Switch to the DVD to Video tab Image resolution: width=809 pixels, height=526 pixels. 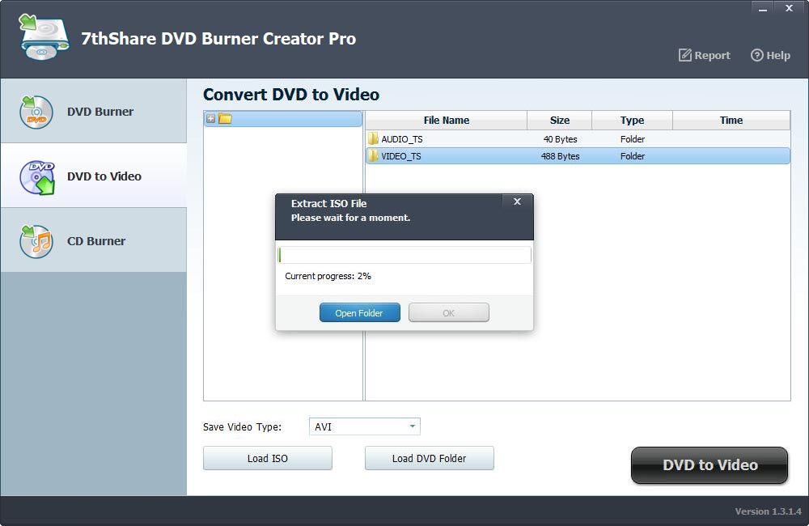[93, 176]
